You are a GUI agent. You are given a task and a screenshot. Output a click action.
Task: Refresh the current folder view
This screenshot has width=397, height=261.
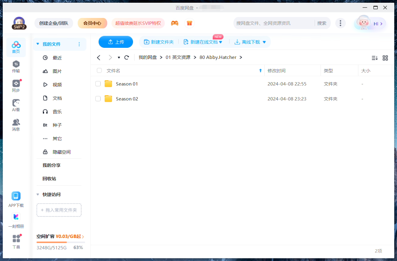tap(126, 57)
